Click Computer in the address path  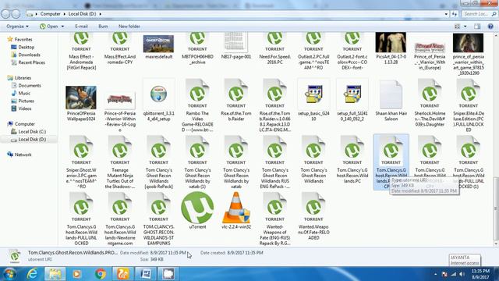(50, 14)
